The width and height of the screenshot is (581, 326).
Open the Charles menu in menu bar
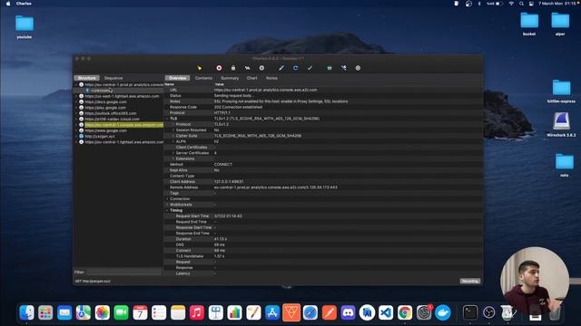[x=24, y=4]
